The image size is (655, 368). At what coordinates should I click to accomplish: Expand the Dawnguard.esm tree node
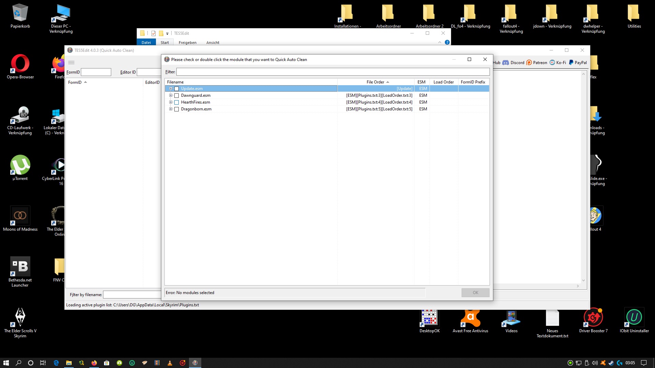pos(171,95)
